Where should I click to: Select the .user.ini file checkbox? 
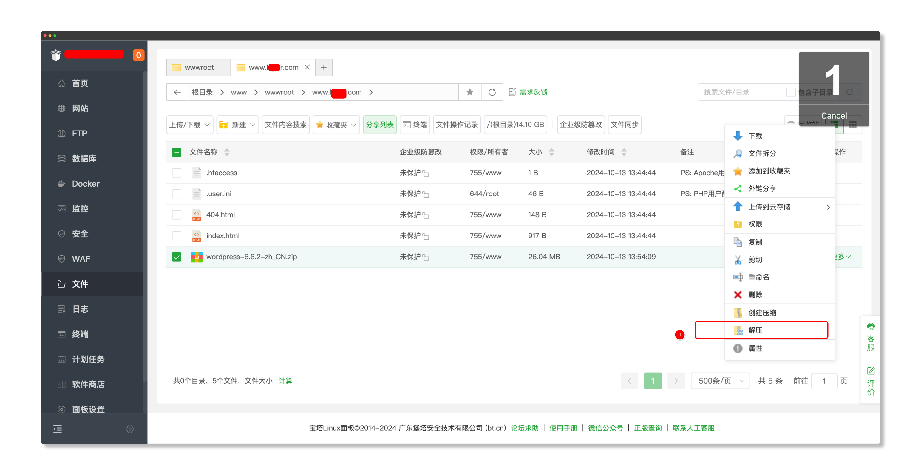(x=177, y=194)
